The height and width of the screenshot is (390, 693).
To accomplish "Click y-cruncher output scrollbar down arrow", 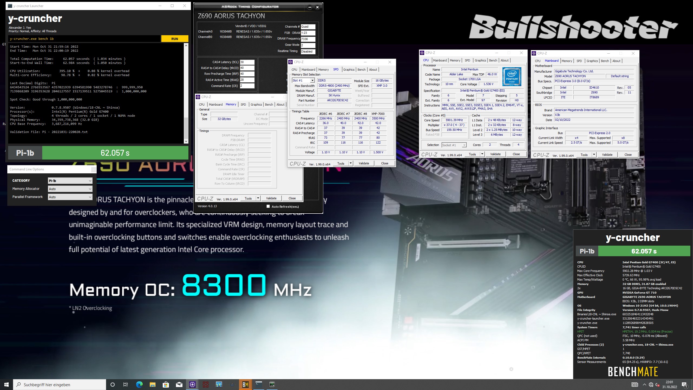I will coord(186,141).
